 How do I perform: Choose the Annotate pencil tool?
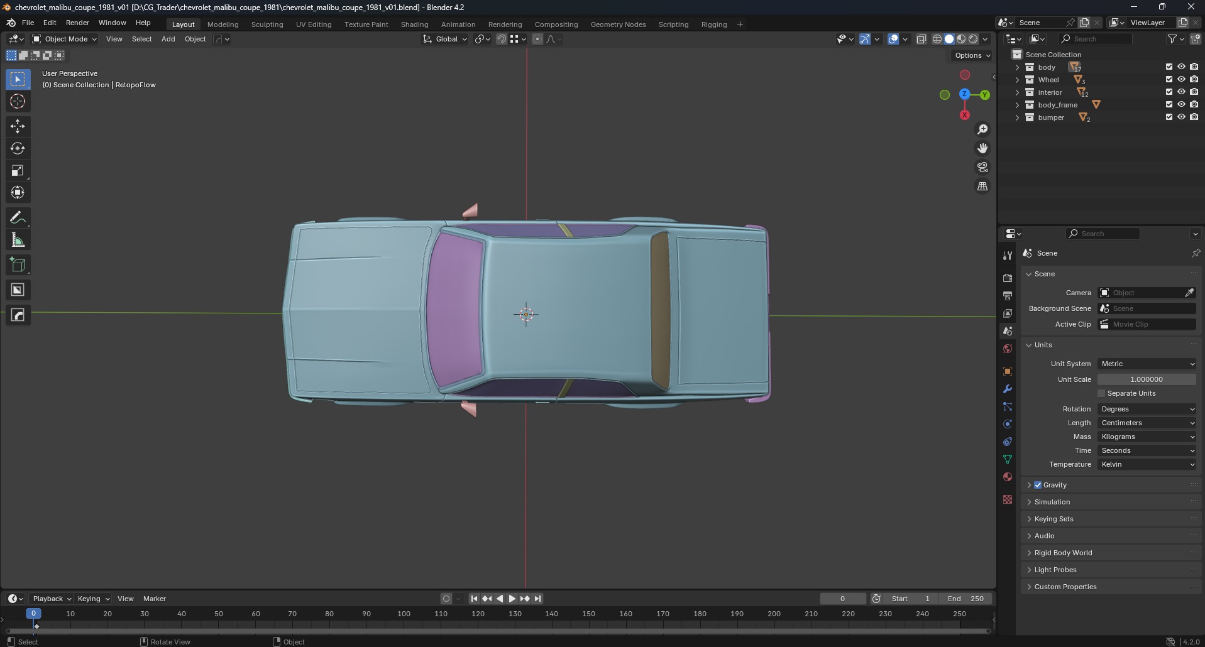18,218
